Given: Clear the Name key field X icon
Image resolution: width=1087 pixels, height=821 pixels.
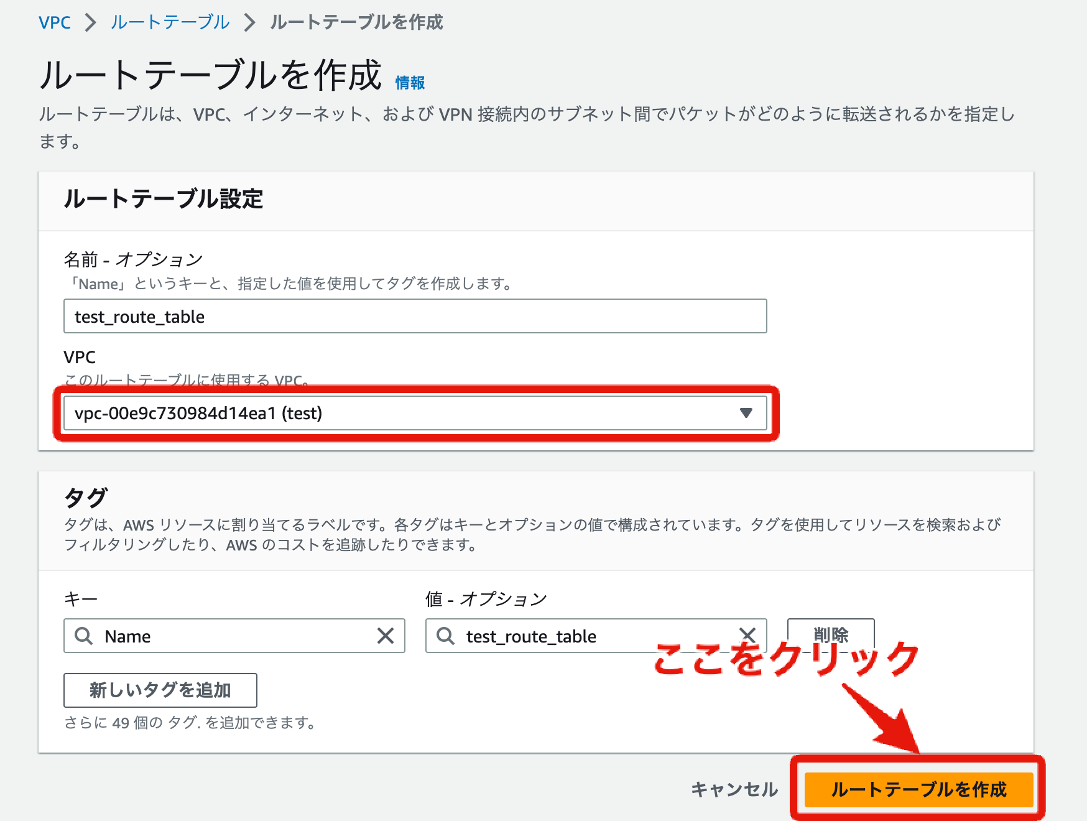Looking at the screenshot, I should tap(386, 636).
